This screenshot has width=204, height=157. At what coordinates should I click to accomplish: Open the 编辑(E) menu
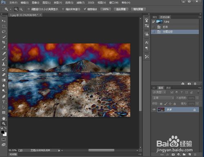click(x=24, y=3)
